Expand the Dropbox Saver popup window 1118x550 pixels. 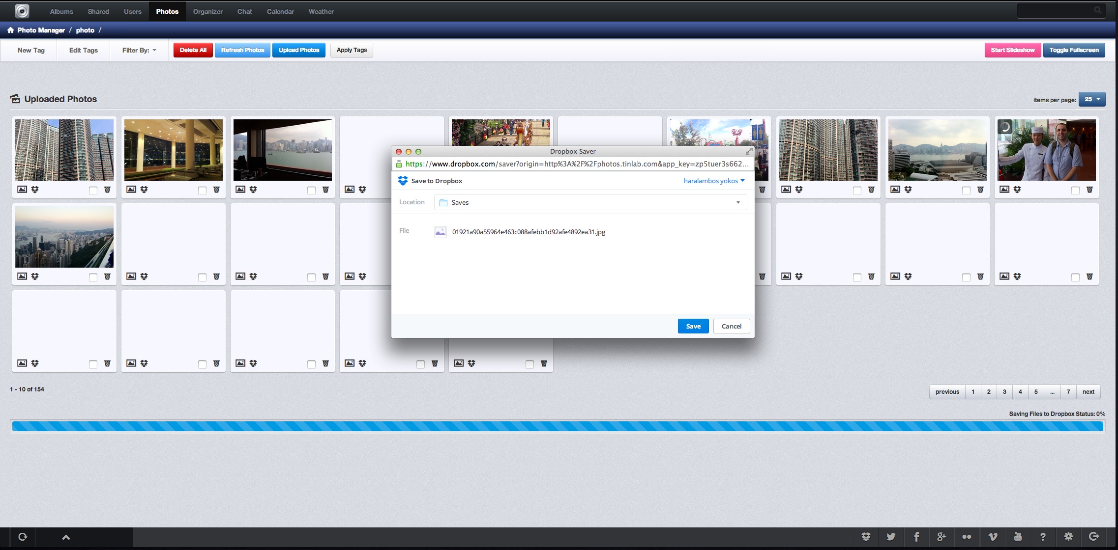click(748, 152)
